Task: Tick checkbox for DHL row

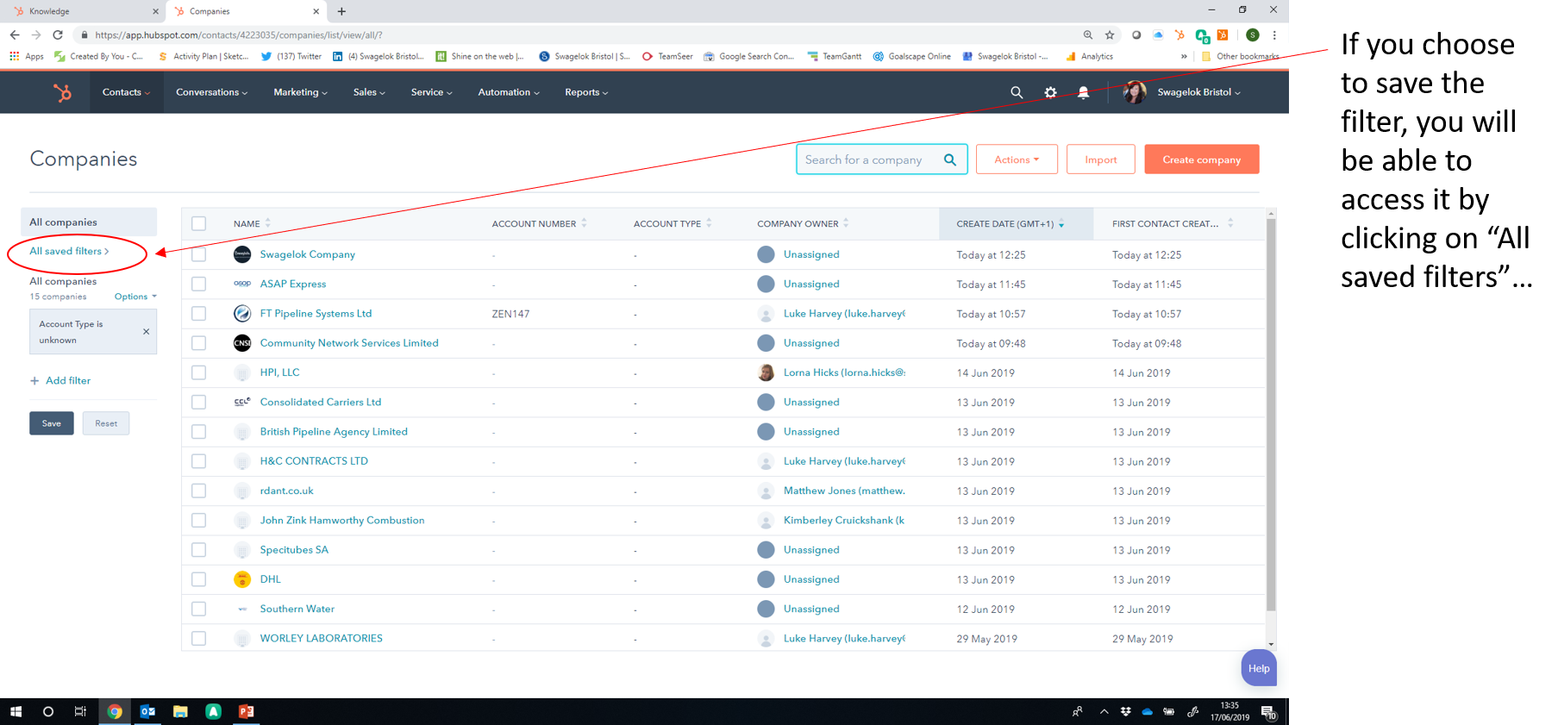Action: pyautogui.click(x=199, y=579)
